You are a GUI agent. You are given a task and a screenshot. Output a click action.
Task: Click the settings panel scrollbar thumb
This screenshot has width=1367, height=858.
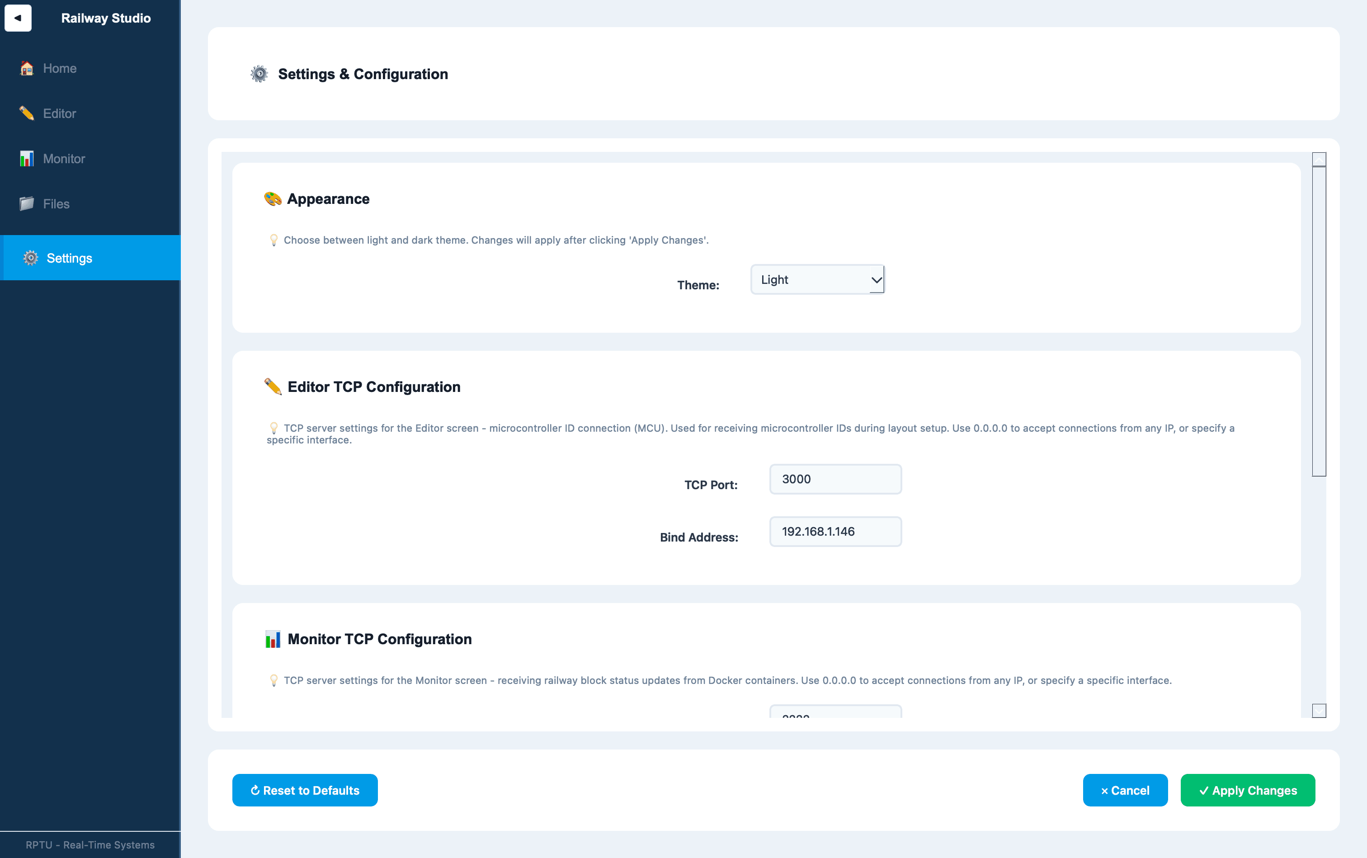click(1319, 321)
